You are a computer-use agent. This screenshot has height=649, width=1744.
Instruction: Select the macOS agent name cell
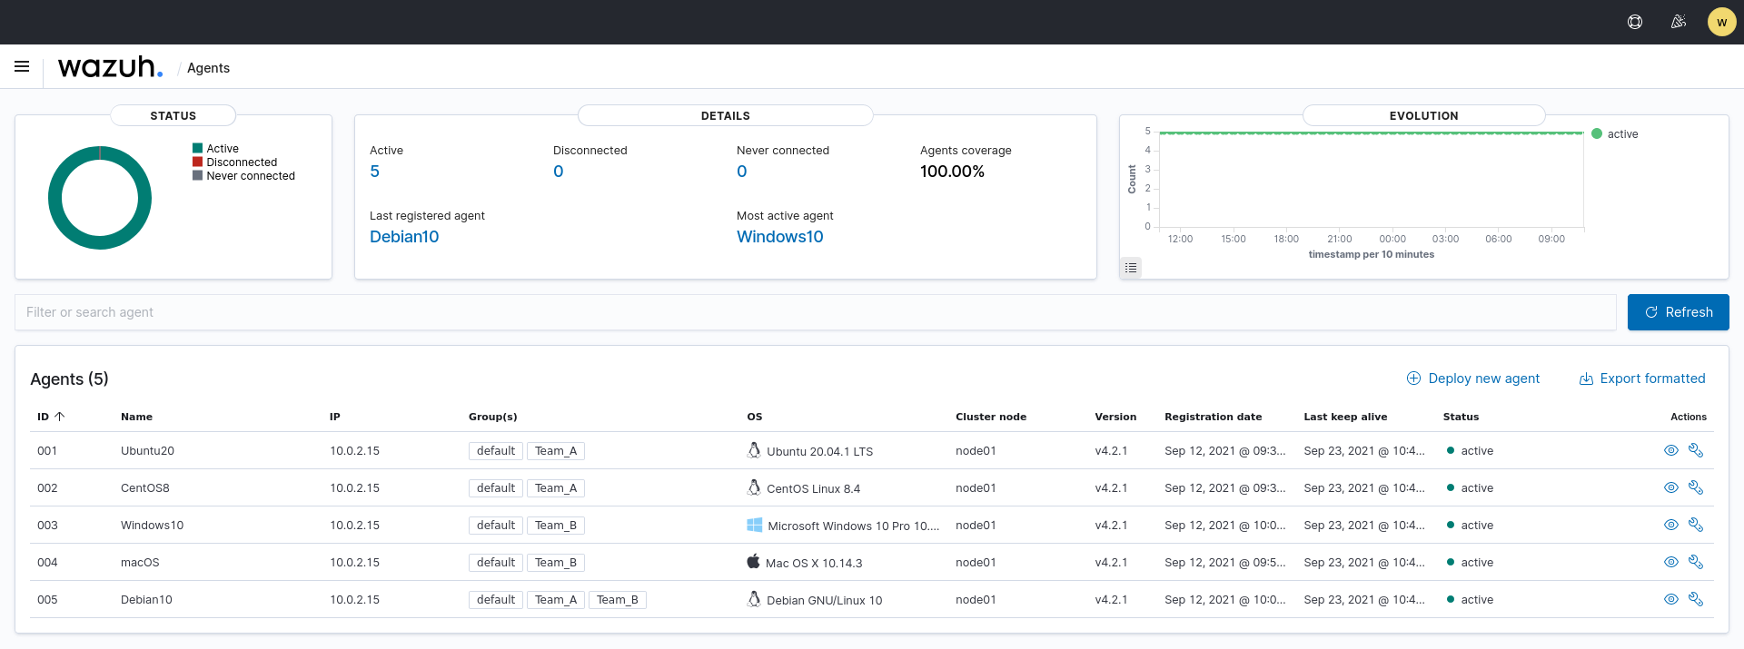point(140,562)
